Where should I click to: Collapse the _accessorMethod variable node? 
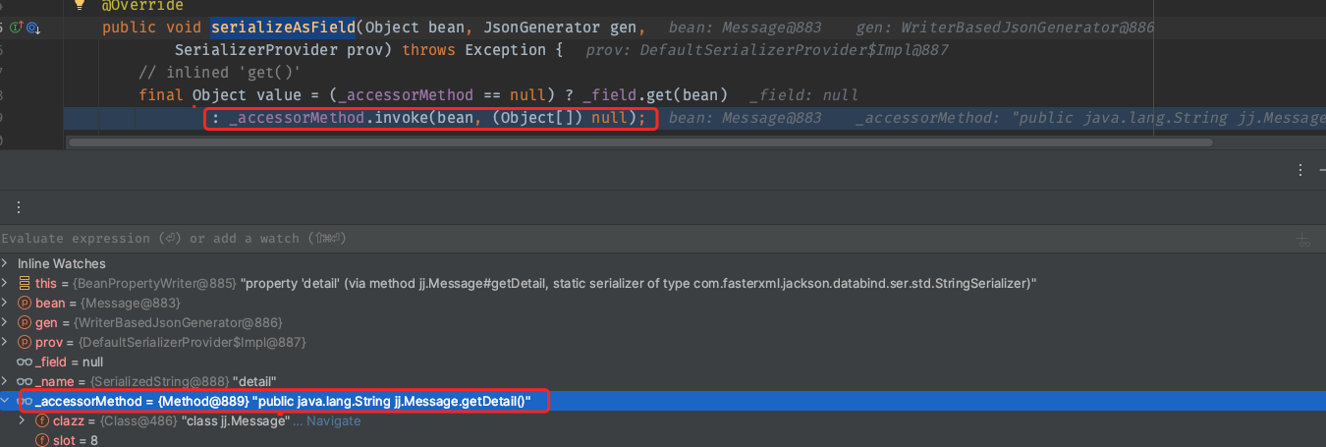6,401
